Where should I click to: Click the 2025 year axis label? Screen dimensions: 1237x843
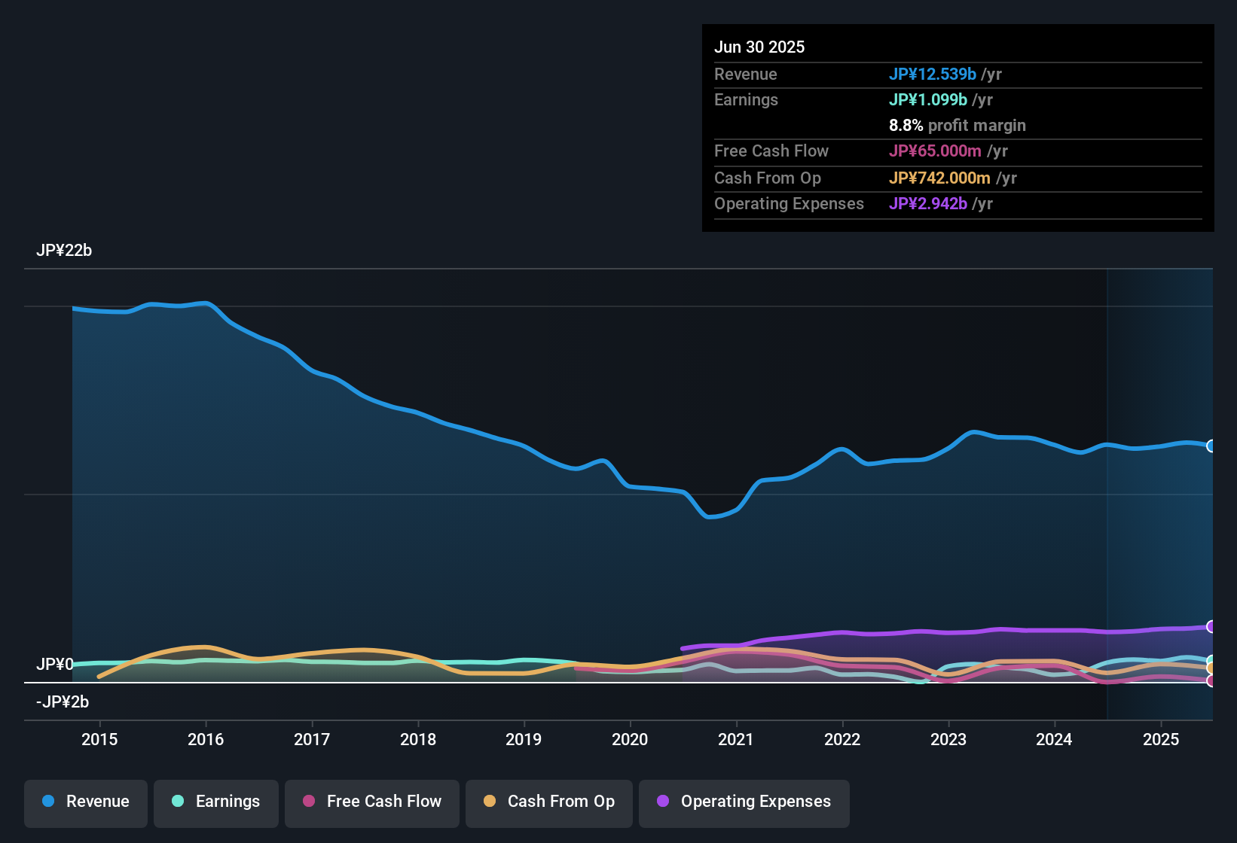1161,740
